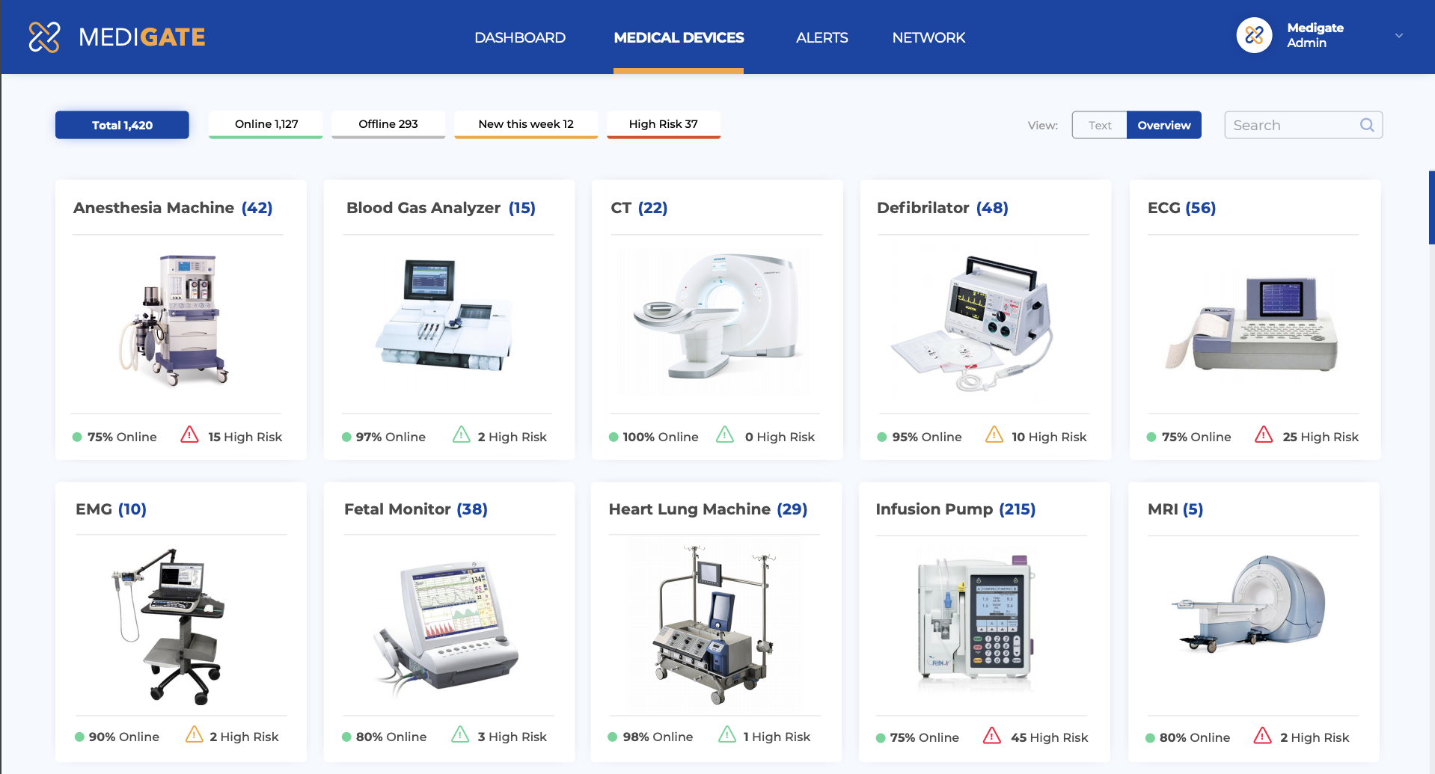Open the CT scanner device image
Image resolution: width=1435 pixels, height=774 pixels.
[x=717, y=316]
